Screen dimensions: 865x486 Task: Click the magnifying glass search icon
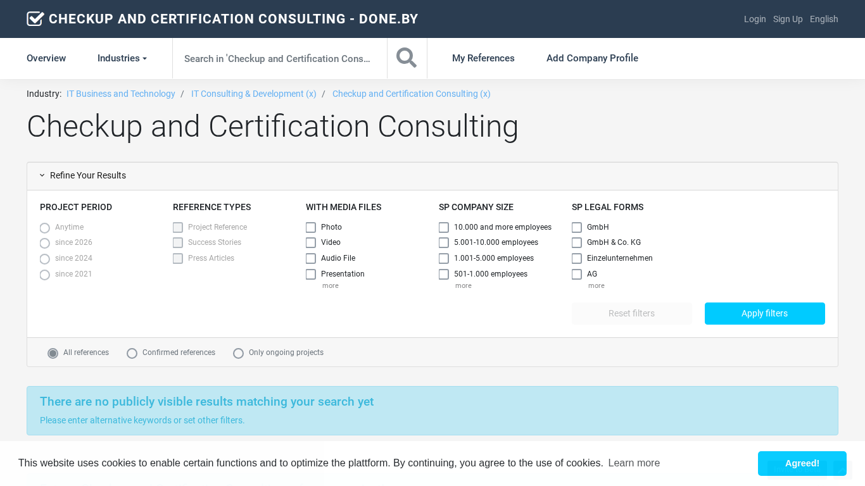click(x=407, y=58)
